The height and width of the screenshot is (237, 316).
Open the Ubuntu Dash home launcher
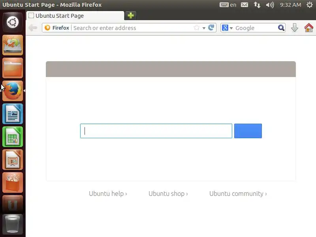coord(13,22)
